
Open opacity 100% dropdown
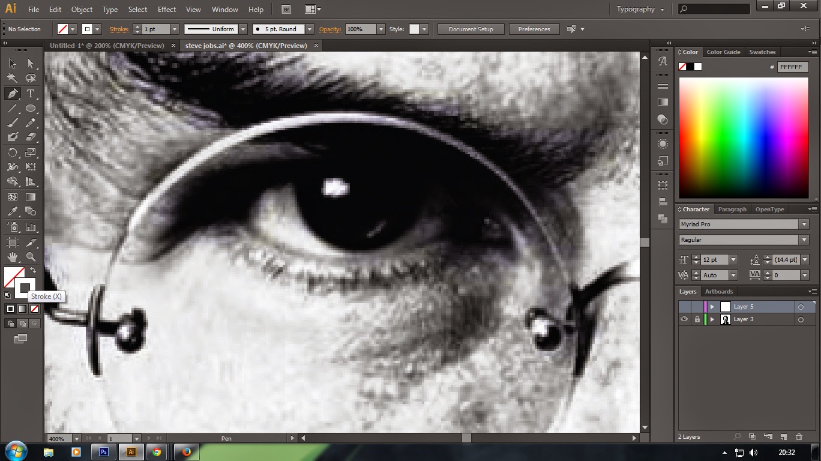click(x=380, y=29)
